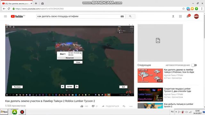Click the sidebar ad placeholder box

click(x=160, y=43)
